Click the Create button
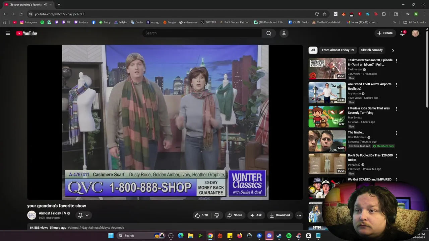This screenshot has height=241, width=429. click(385, 33)
